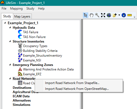Select the Alternatives tree item

coord(22,100)
